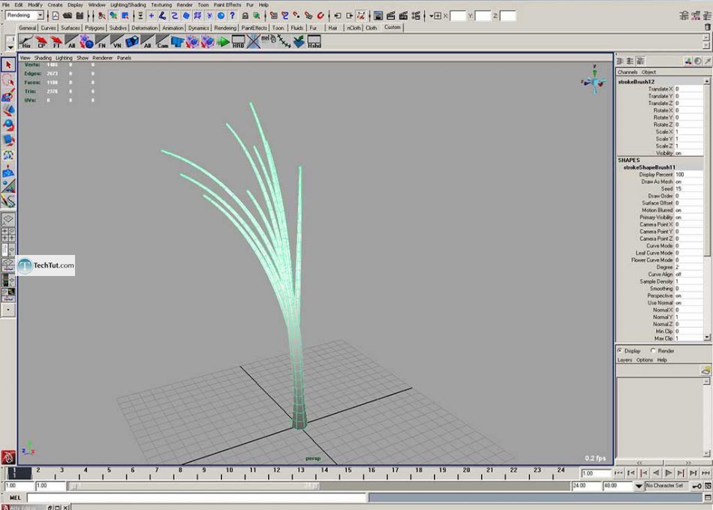Open the input field mode dropdown arrow
The width and height of the screenshot is (713, 510).
click(433, 16)
